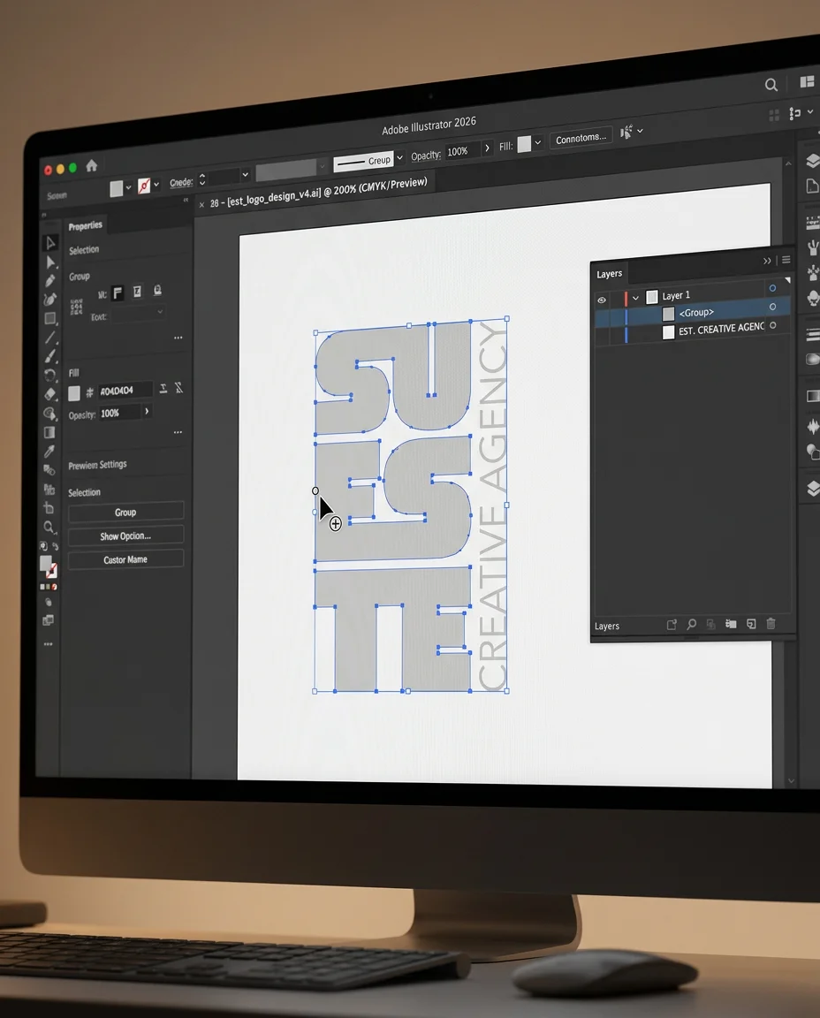Expand the Opacity arrow in Properties panel
820x1018 pixels.
(147, 412)
